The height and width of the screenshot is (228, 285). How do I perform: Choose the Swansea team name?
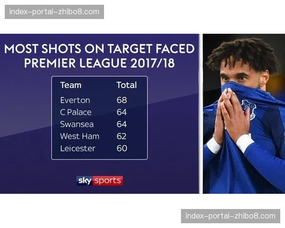point(77,124)
